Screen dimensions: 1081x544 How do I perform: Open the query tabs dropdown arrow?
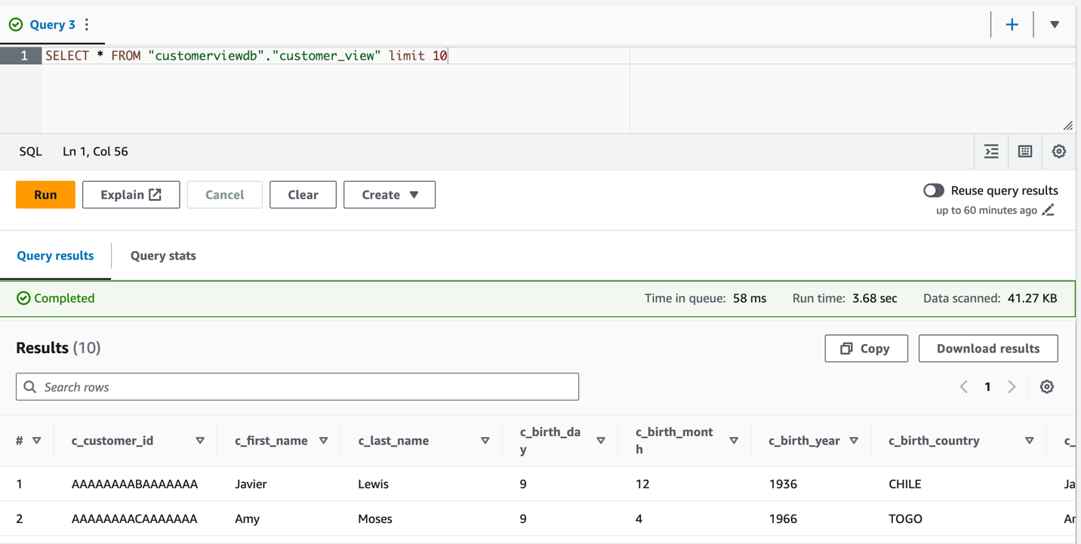(1055, 25)
